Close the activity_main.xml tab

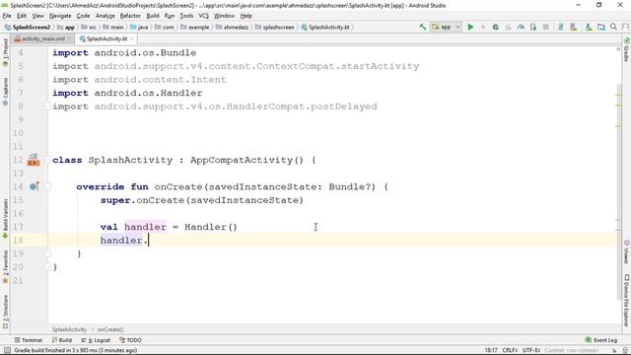(x=69, y=38)
